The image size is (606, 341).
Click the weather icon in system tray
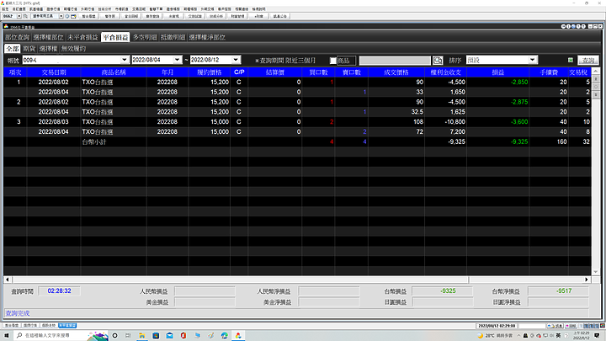[480, 336]
